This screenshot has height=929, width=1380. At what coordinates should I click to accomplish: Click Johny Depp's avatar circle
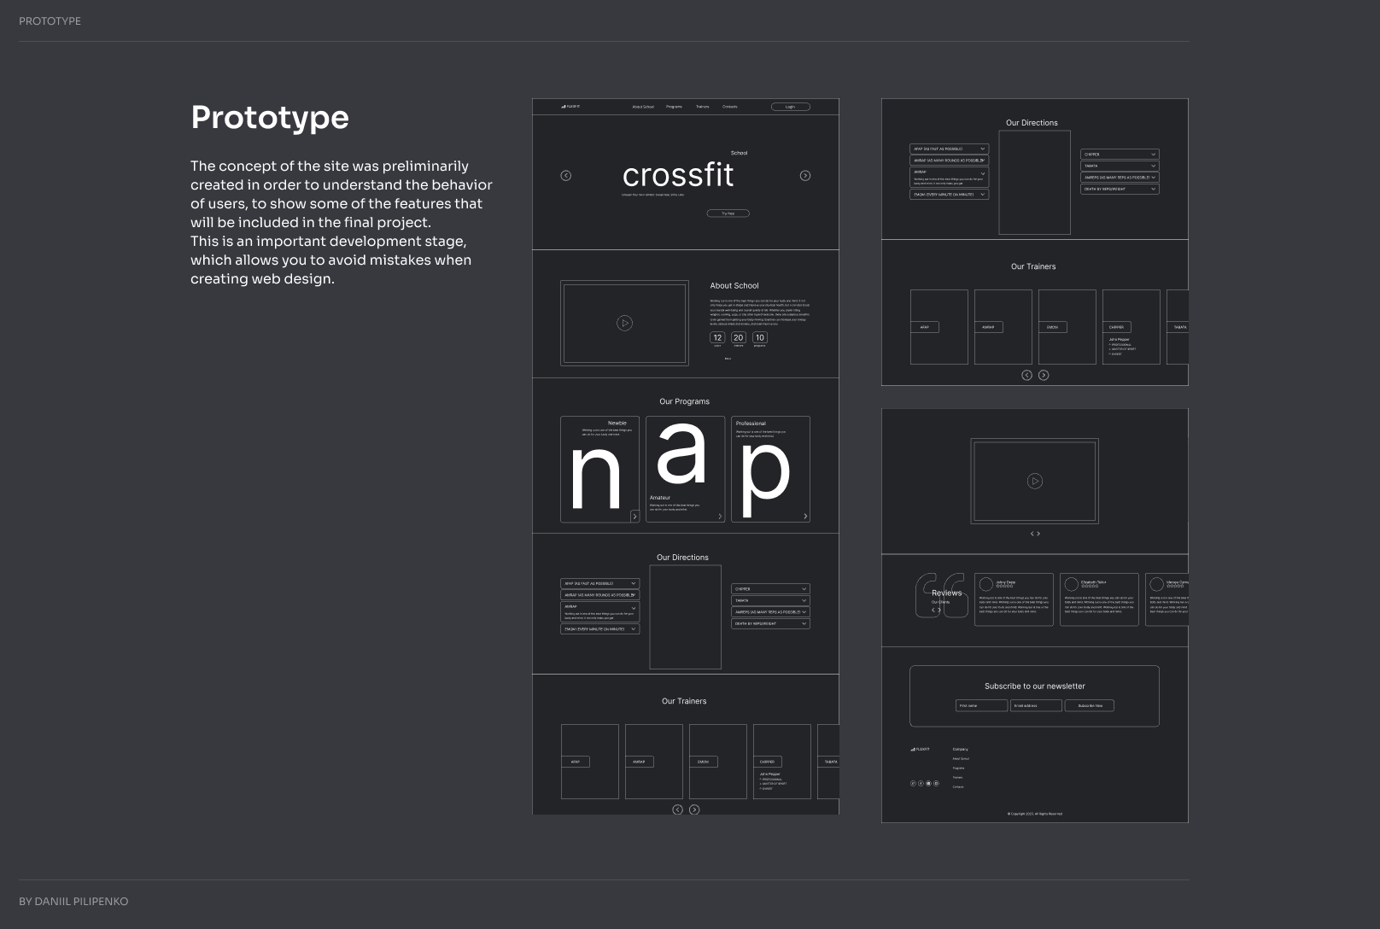click(986, 584)
